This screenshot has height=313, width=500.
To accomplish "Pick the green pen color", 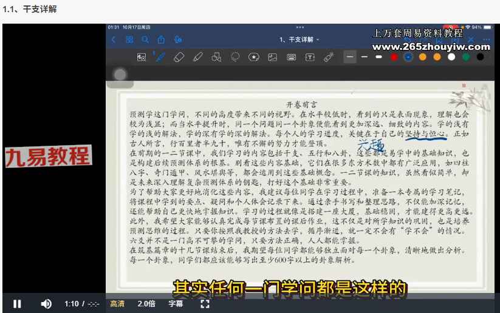I will point(466,57).
